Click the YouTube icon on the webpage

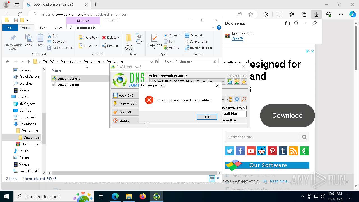[251, 151]
